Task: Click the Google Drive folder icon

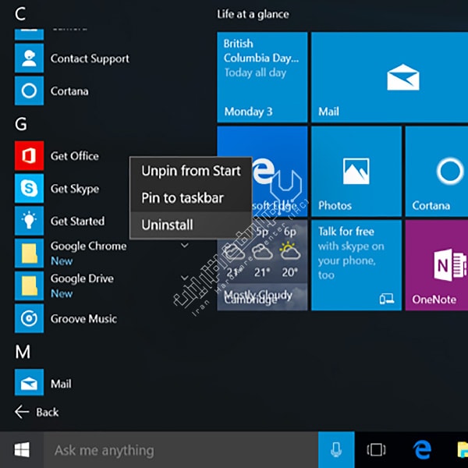Action: [x=29, y=285]
